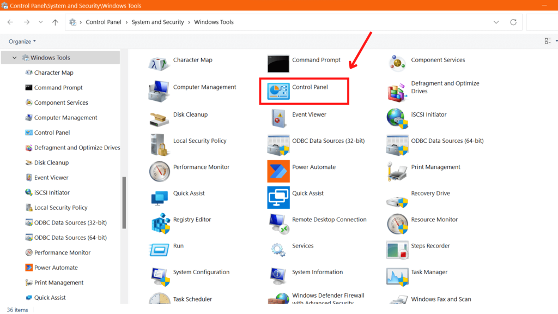Screen dimensions: 558x314
Task: Open the Organize dropdown menu
Action: (22, 41)
